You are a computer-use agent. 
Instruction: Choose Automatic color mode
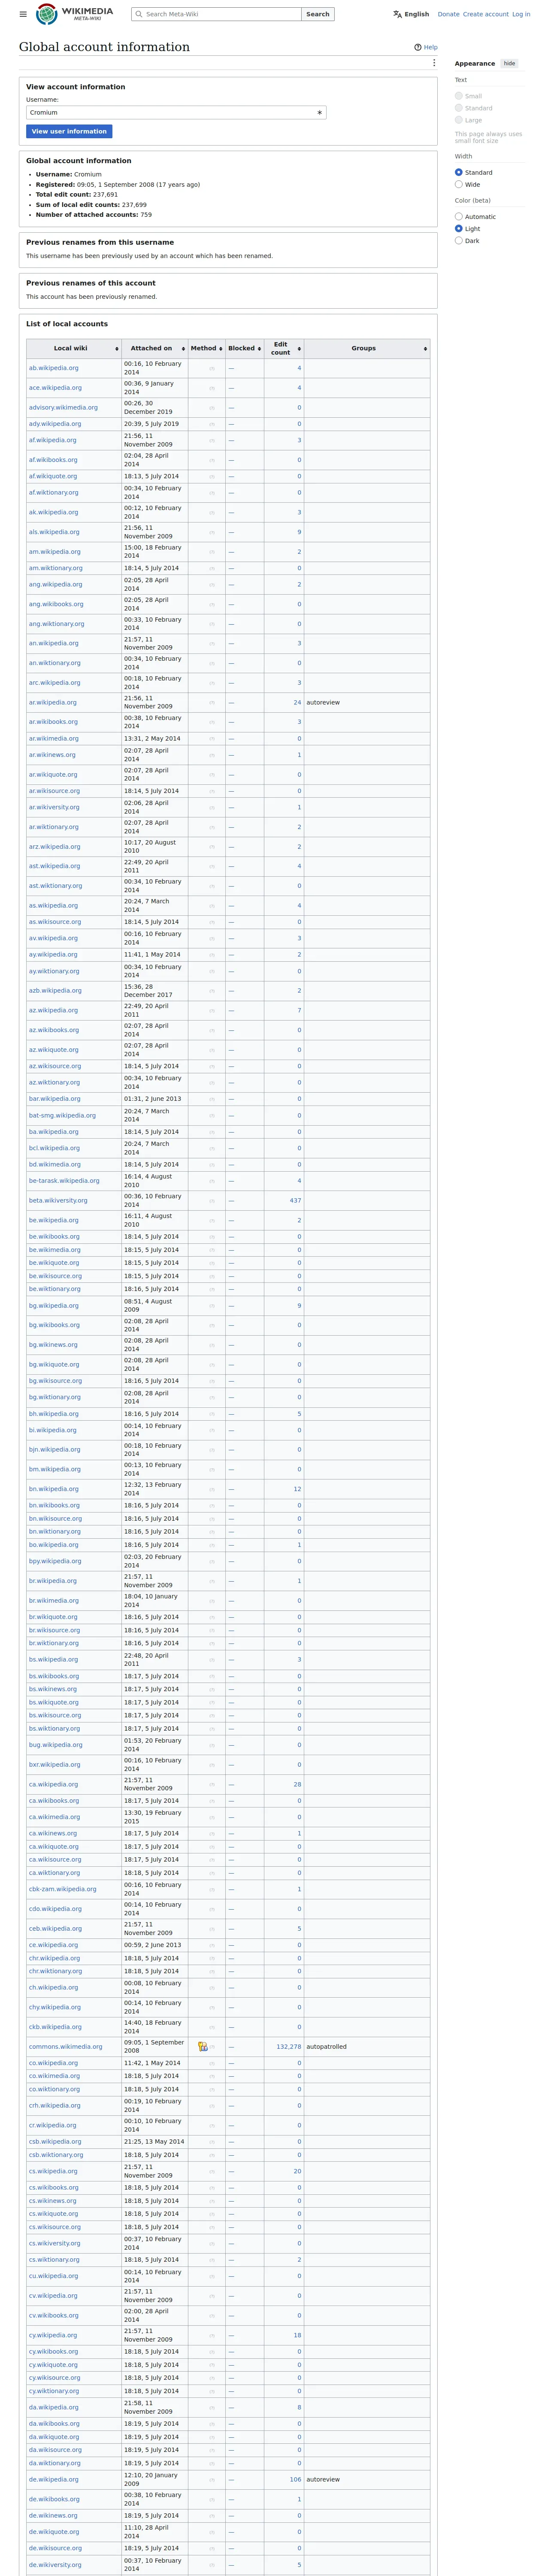click(x=459, y=216)
